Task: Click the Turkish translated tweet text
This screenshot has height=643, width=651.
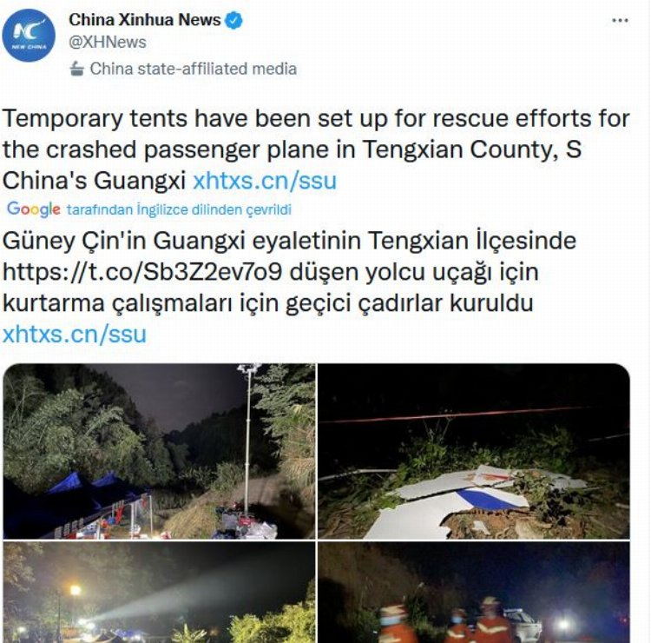Action: (289, 272)
